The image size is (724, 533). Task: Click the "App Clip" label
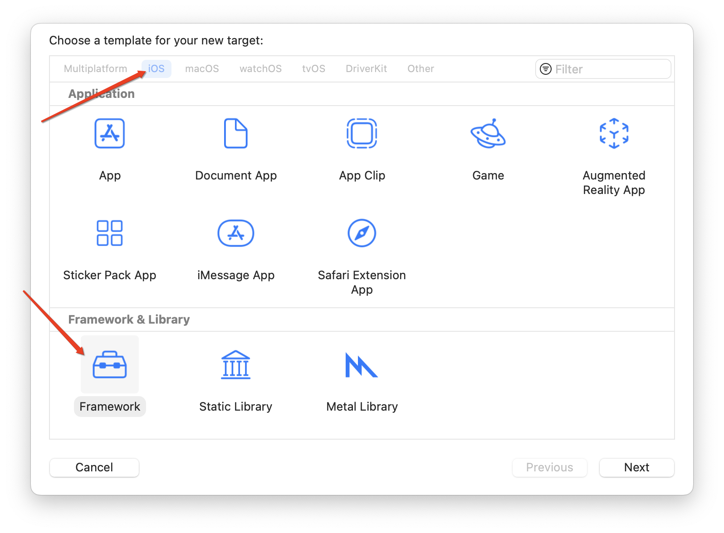coord(362,175)
